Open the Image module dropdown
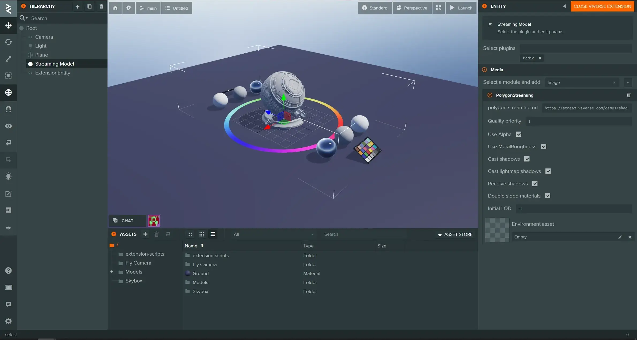Viewport: 637px width, 340px height. (615, 82)
